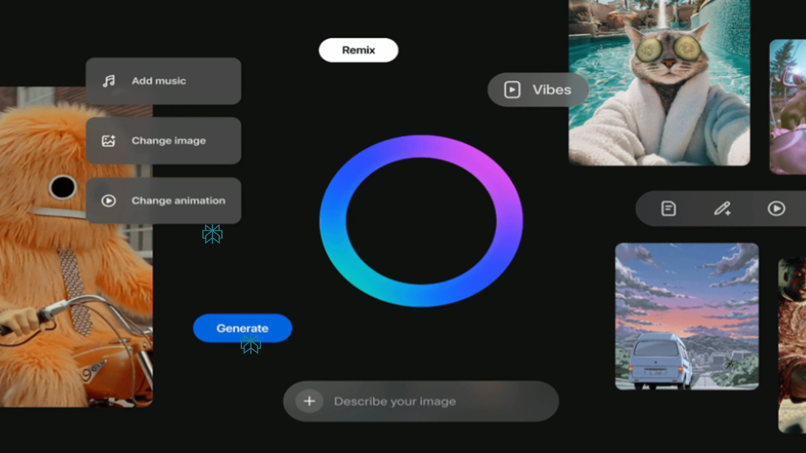
Task: Open the Vibes feed
Action: pyautogui.click(x=538, y=90)
